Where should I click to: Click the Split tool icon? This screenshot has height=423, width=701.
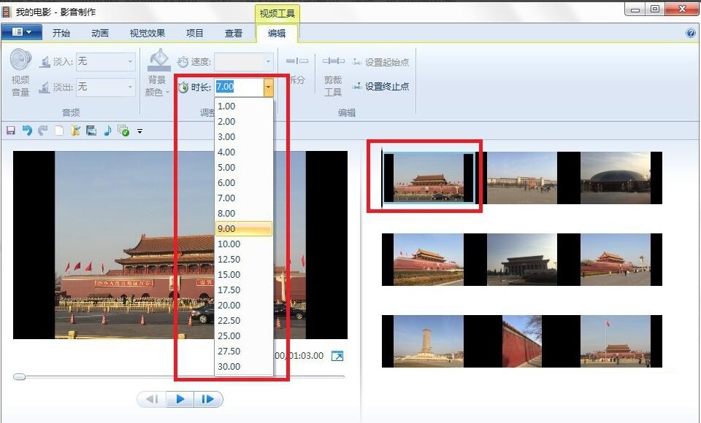pos(297,61)
